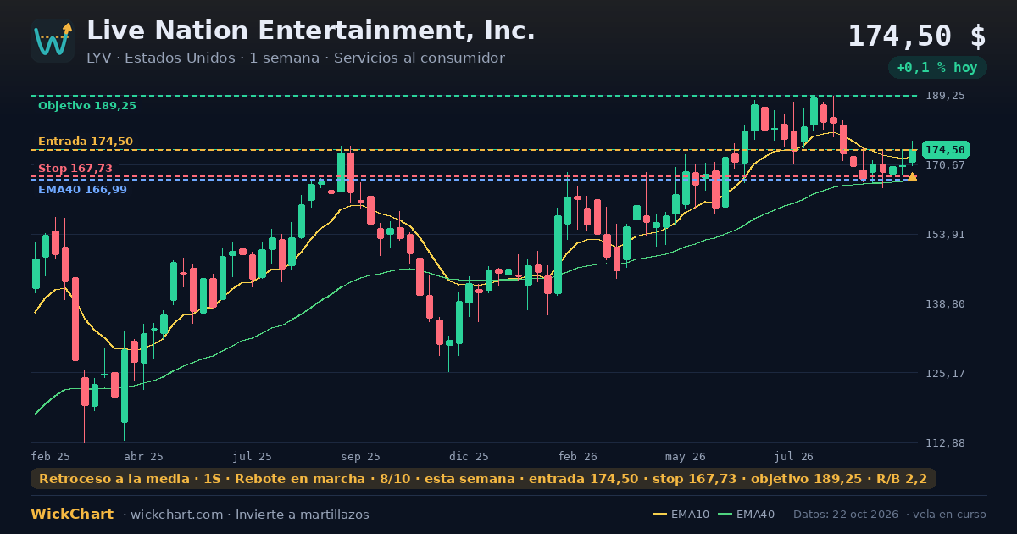The width and height of the screenshot is (1017, 534).
Task: Click the feb 25 date label
Action: click(x=51, y=456)
